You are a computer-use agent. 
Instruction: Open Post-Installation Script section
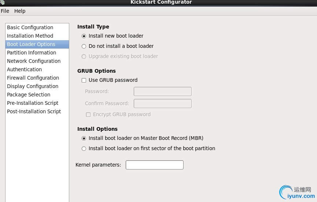coord(34,111)
